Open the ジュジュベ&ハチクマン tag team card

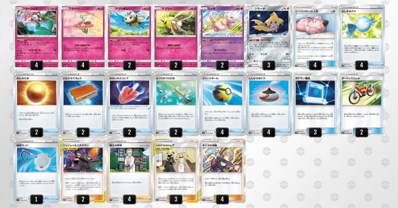click(83, 171)
